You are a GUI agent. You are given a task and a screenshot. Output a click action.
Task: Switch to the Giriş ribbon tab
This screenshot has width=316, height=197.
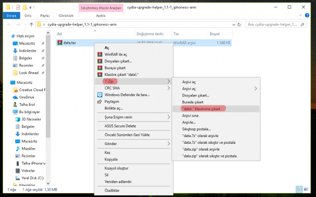click(28, 15)
